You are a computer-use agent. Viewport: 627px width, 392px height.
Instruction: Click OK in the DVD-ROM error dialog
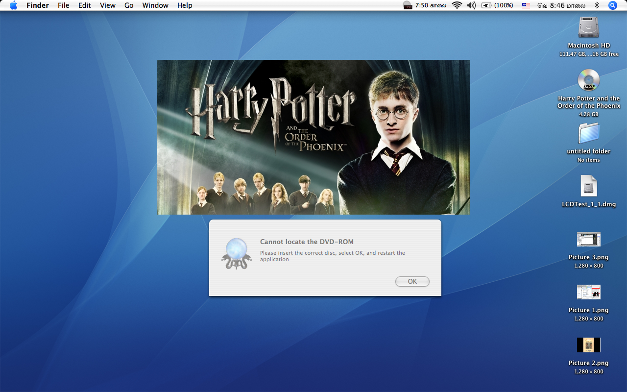(412, 281)
